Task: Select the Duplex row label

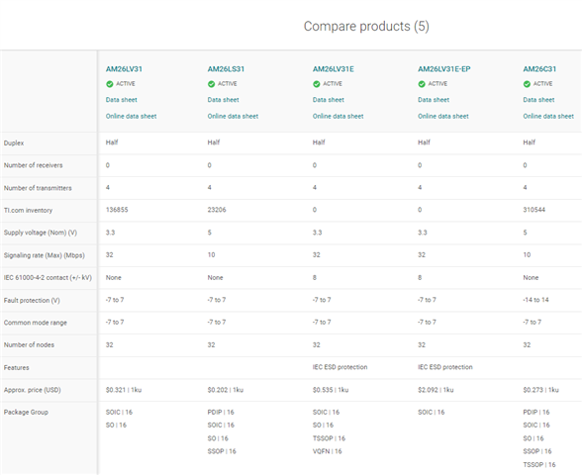Action: 14,143
